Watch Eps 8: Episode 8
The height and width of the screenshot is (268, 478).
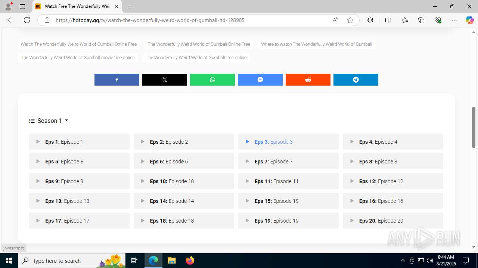click(x=393, y=162)
